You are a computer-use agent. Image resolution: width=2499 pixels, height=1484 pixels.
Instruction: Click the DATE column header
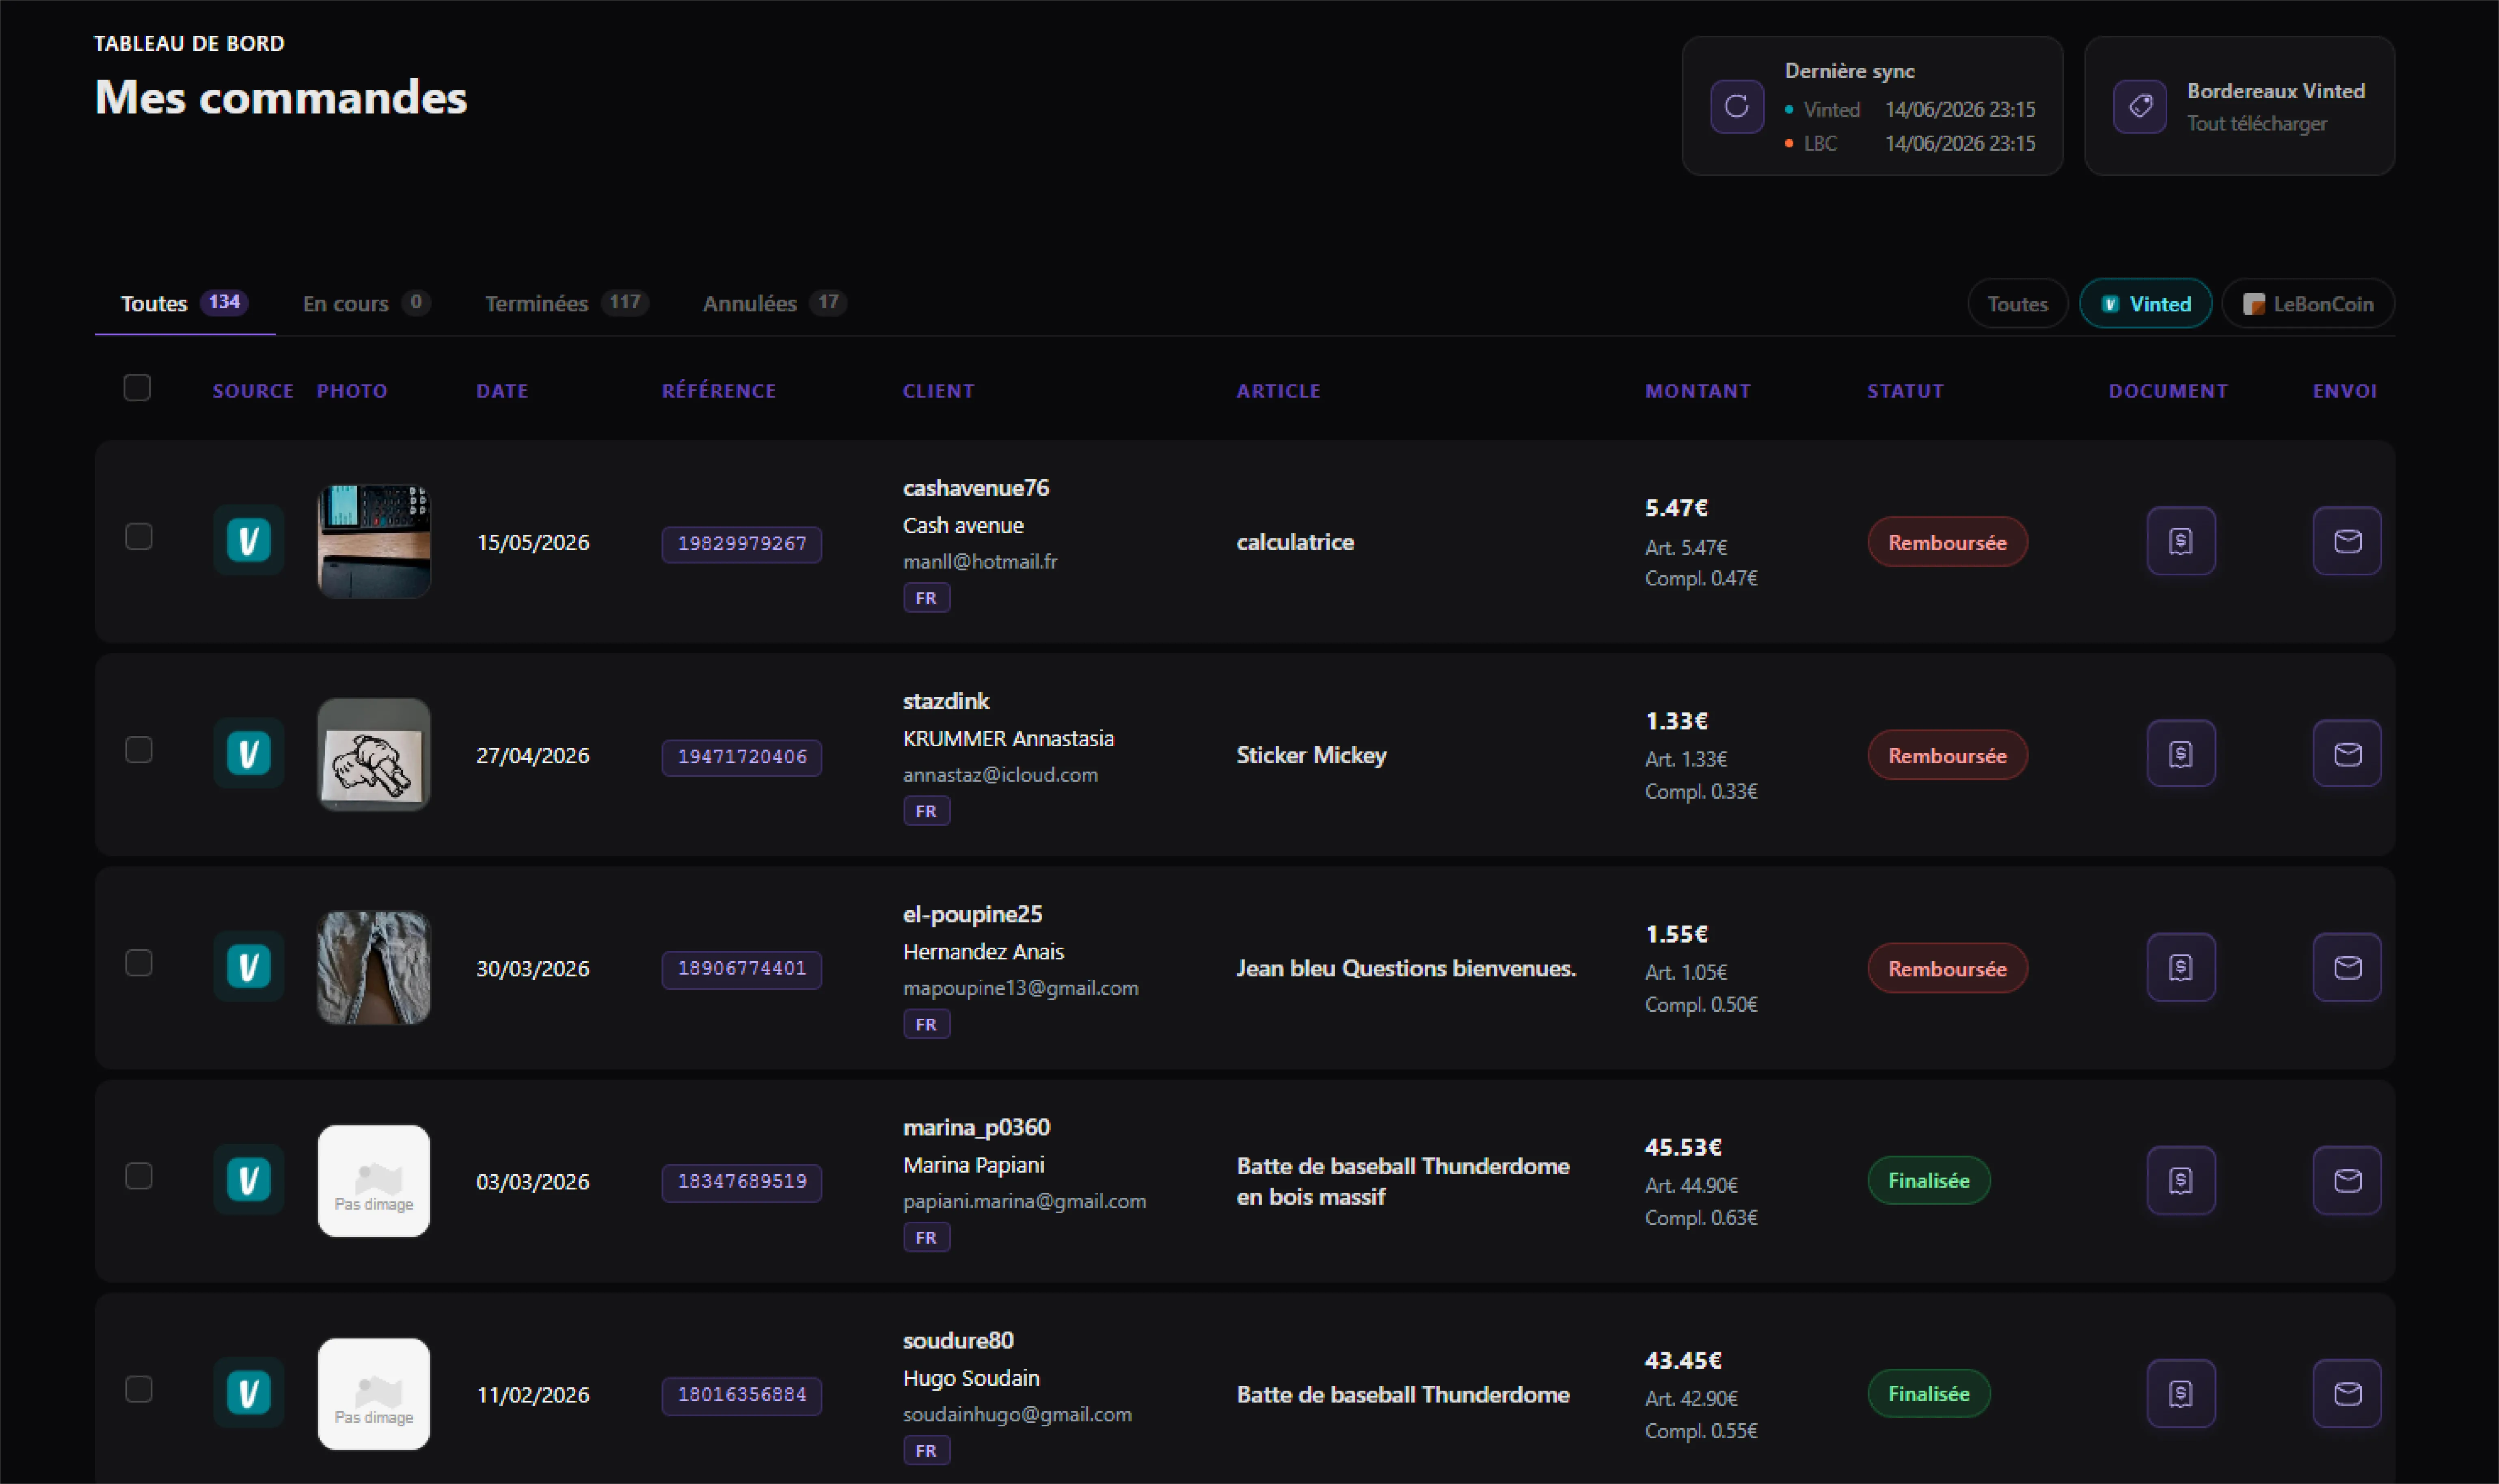click(502, 391)
